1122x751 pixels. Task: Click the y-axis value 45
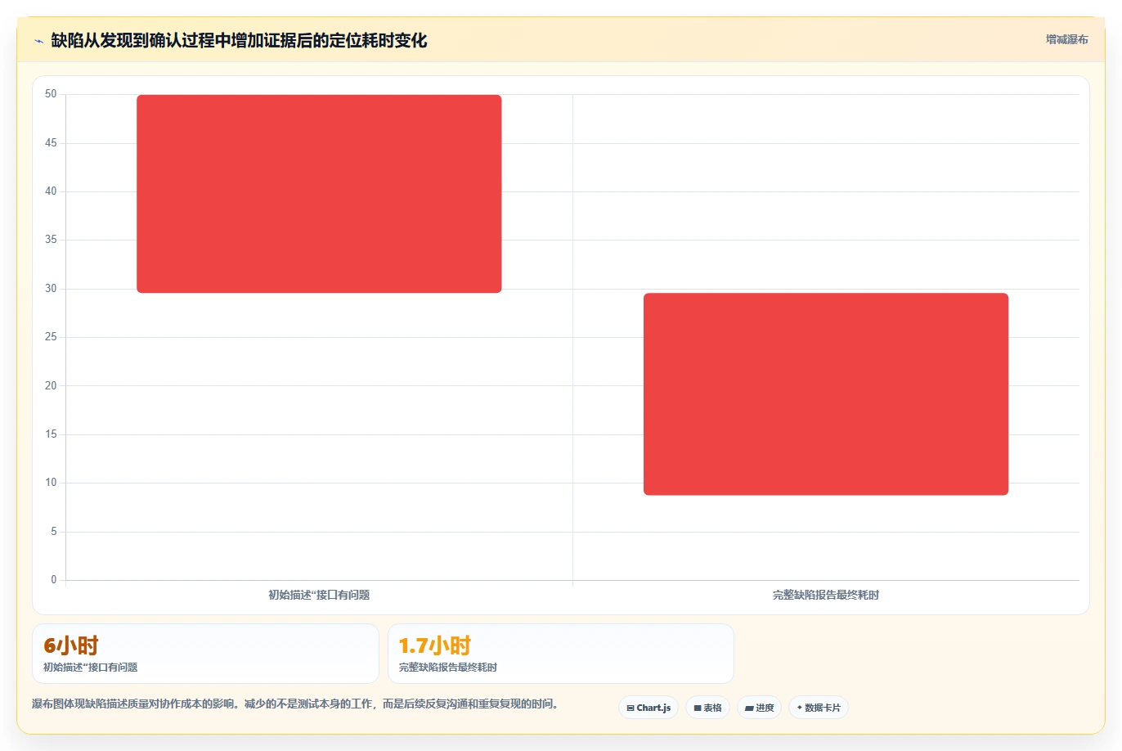(x=51, y=143)
